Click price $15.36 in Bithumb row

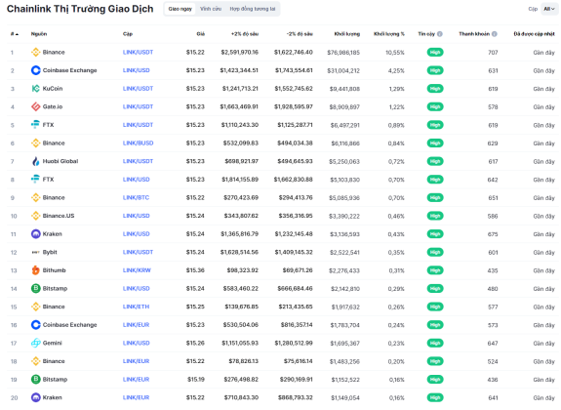pos(195,270)
